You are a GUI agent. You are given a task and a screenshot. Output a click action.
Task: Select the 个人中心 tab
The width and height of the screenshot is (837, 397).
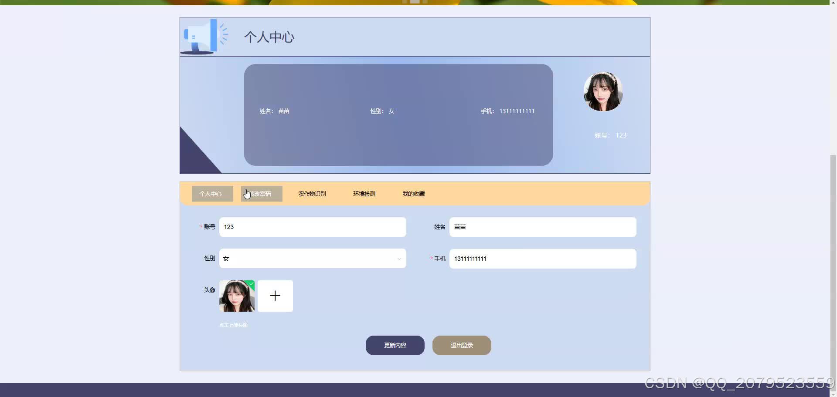point(212,193)
